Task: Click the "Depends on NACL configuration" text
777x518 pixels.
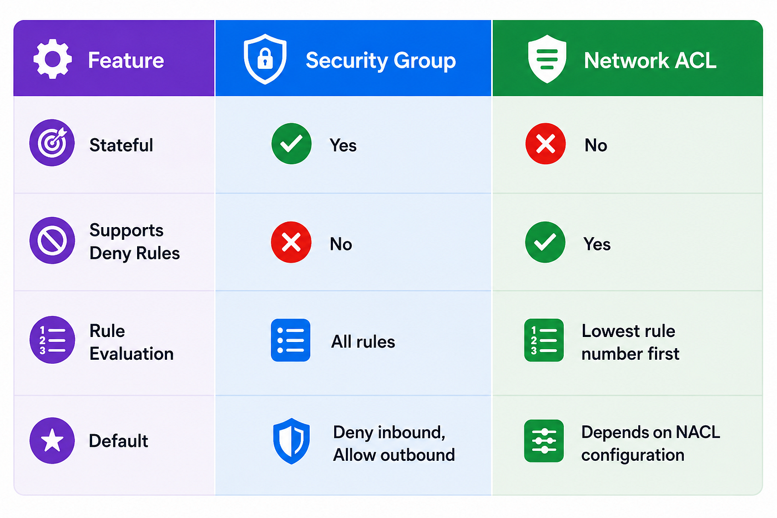Action: pyautogui.click(x=650, y=444)
